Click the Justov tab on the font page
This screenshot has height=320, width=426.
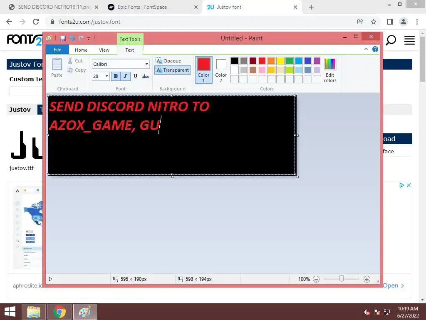coord(20,110)
